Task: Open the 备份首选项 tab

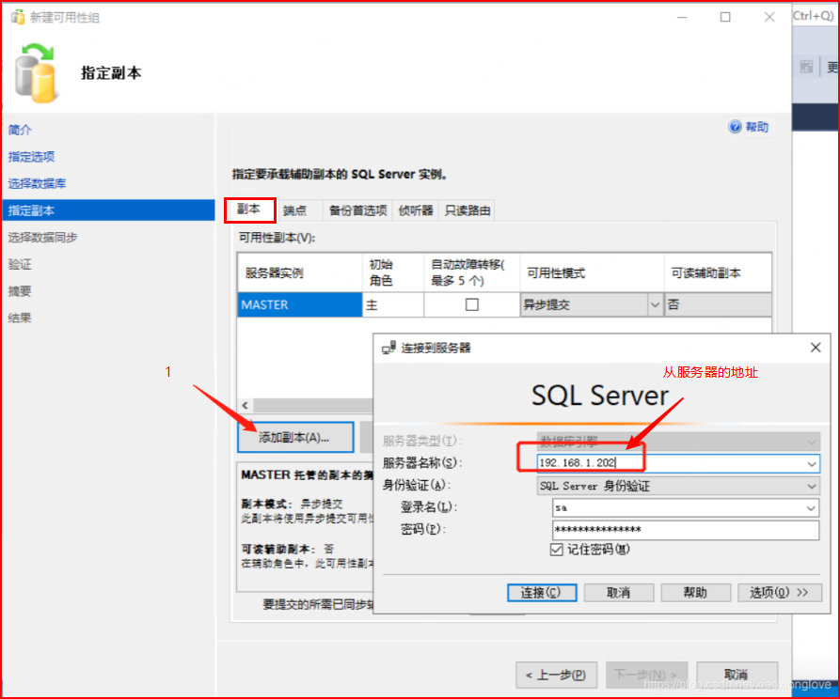Action: (x=357, y=210)
